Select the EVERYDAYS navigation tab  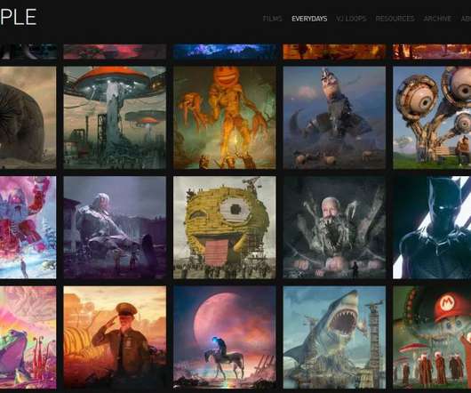pyautogui.click(x=309, y=19)
